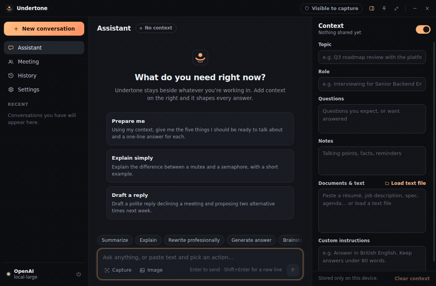Image resolution: width=436 pixels, height=286 pixels.
Task: Click the Capture screen button
Action: pos(118,270)
